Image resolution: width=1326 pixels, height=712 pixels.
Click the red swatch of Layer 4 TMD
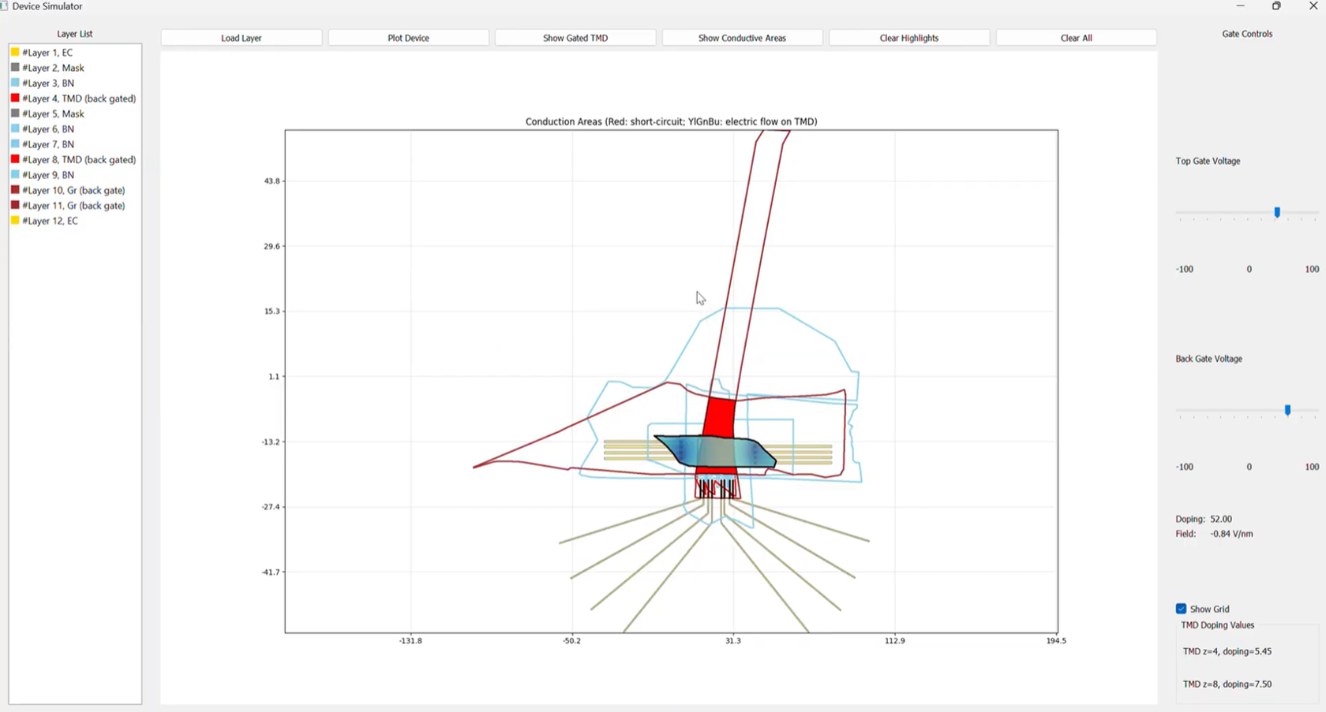click(15, 99)
